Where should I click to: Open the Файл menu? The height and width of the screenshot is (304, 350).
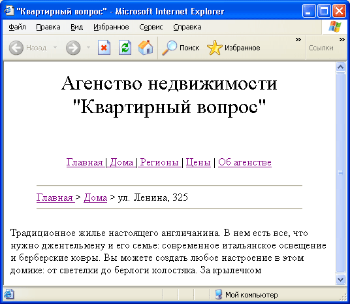[17, 27]
